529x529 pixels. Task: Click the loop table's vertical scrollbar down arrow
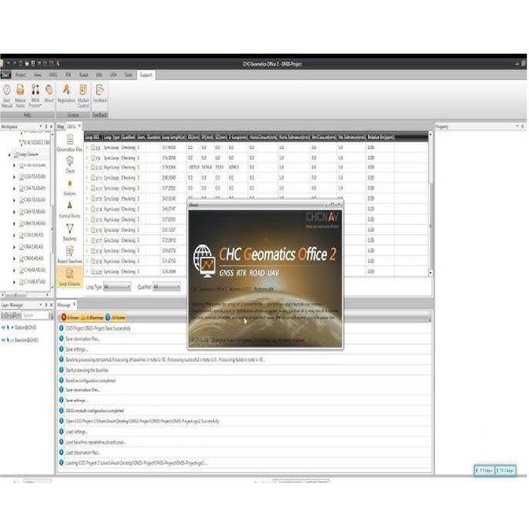(x=431, y=272)
